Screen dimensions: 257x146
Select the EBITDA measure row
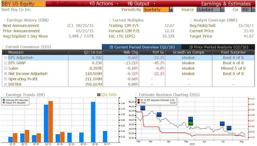point(128,84)
